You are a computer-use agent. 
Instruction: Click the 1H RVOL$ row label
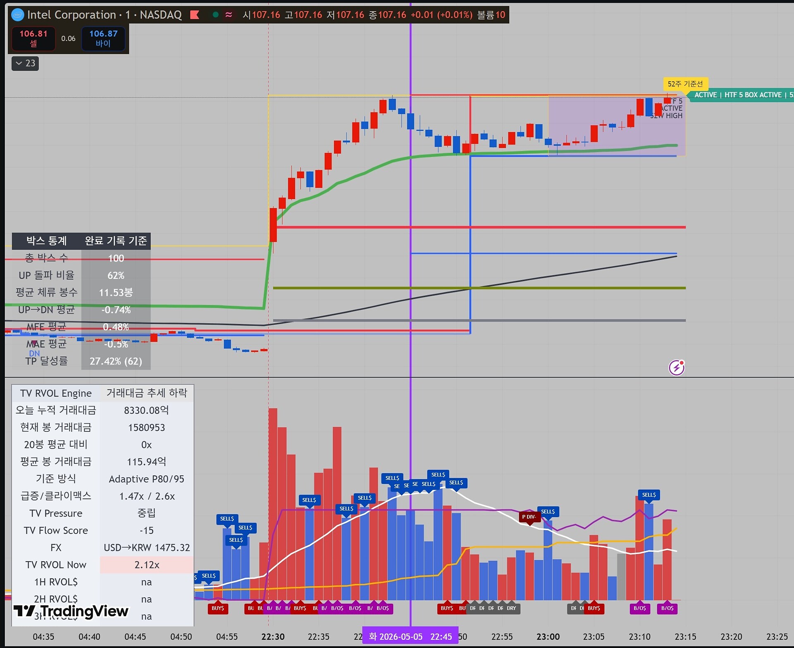pos(56,582)
